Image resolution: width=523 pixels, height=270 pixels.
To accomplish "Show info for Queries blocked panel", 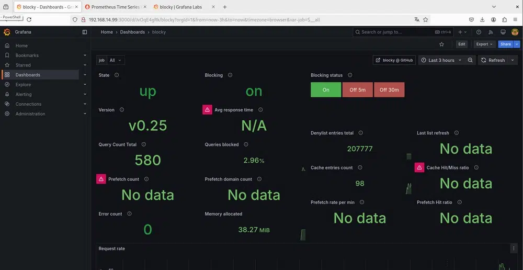I will click(x=246, y=144).
